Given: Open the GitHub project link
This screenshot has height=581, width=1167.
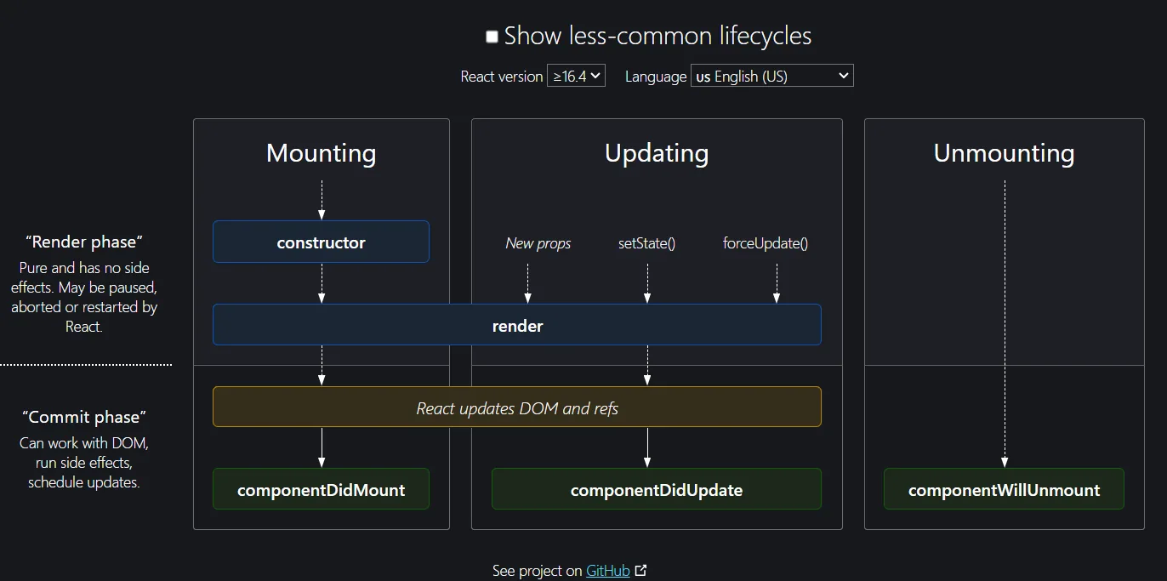Looking at the screenshot, I should [x=608, y=571].
